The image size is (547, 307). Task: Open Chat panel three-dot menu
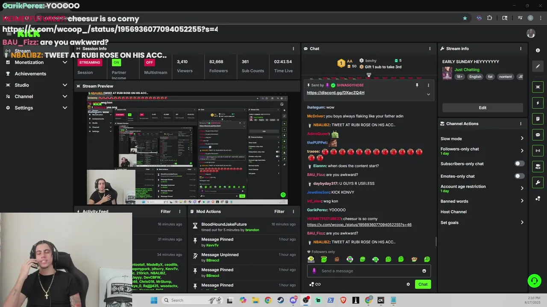[x=430, y=49]
